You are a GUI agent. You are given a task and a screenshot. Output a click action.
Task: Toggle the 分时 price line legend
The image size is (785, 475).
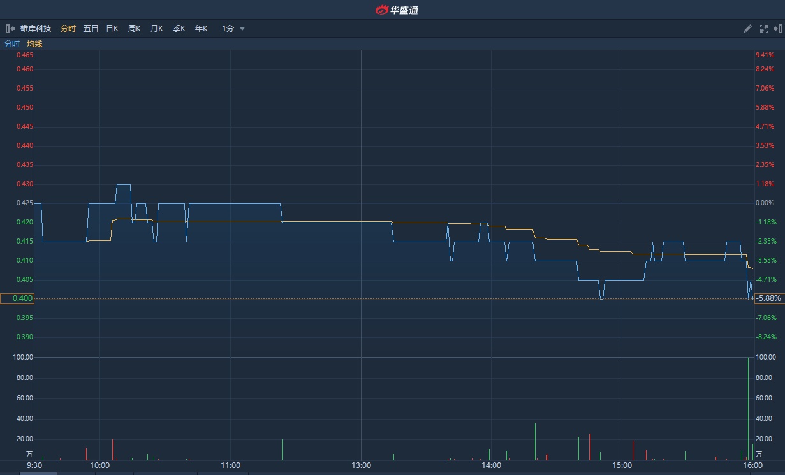click(x=12, y=44)
